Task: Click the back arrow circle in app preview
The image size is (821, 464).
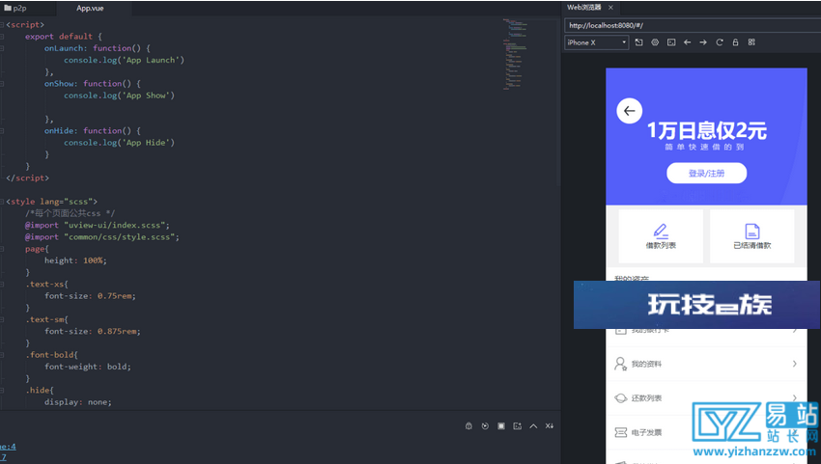Action: pyautogui.click(x=630, y=111)
